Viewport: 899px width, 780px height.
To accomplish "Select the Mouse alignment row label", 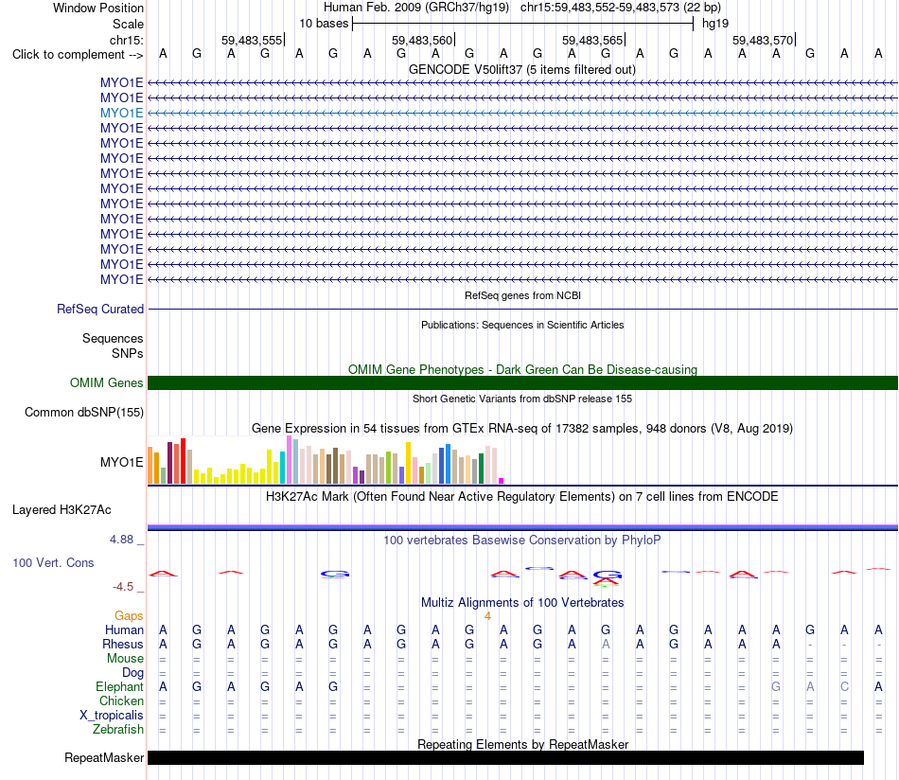I will coord(125,658).
